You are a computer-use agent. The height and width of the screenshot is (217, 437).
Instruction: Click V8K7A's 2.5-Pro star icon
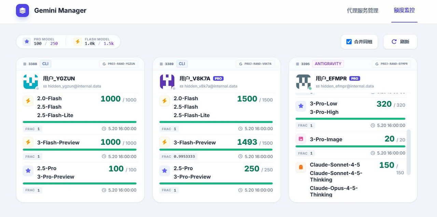coord(165,171)
